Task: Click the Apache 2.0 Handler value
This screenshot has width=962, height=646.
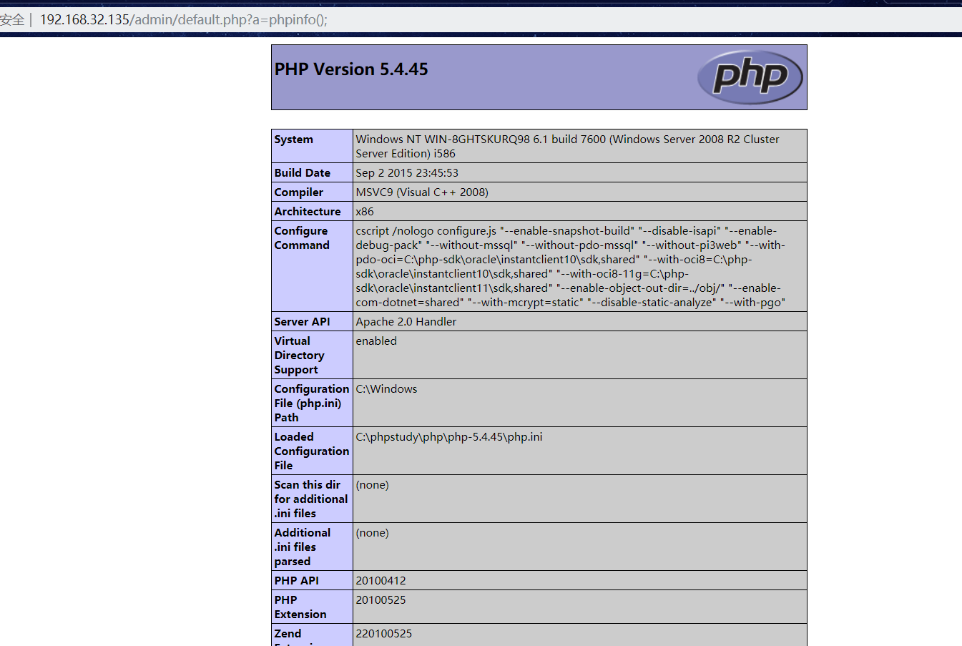Action: click(x=406, y=322)
